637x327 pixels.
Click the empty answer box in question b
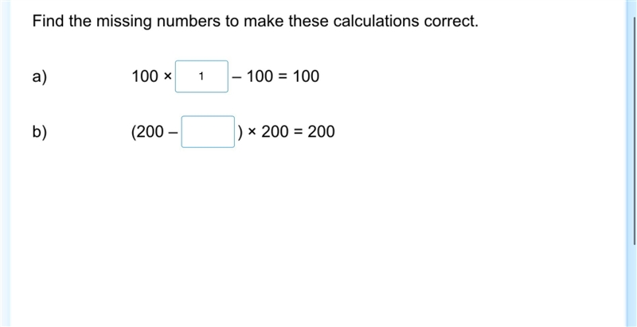pos(208,132)
